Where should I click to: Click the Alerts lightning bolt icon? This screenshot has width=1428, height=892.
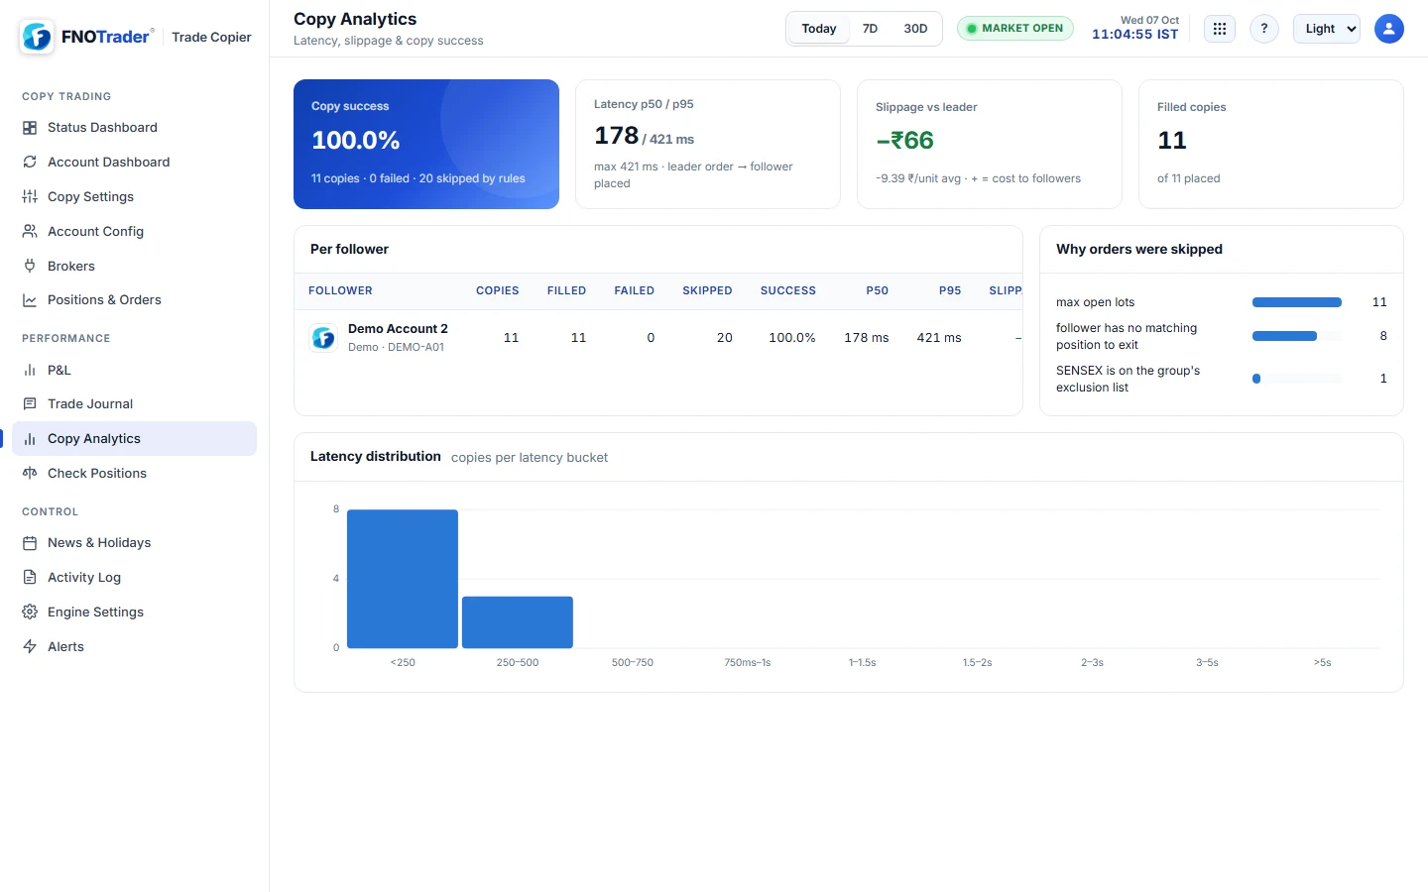tap(30, 646)
